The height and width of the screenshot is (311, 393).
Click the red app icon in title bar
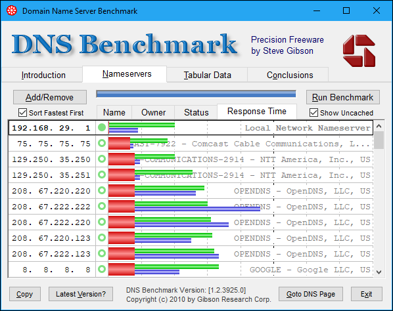[12, 10]
